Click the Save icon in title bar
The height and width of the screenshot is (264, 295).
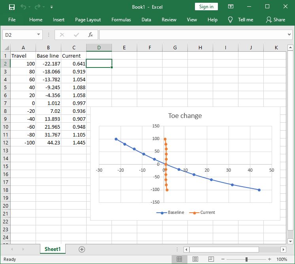point(12,7)
